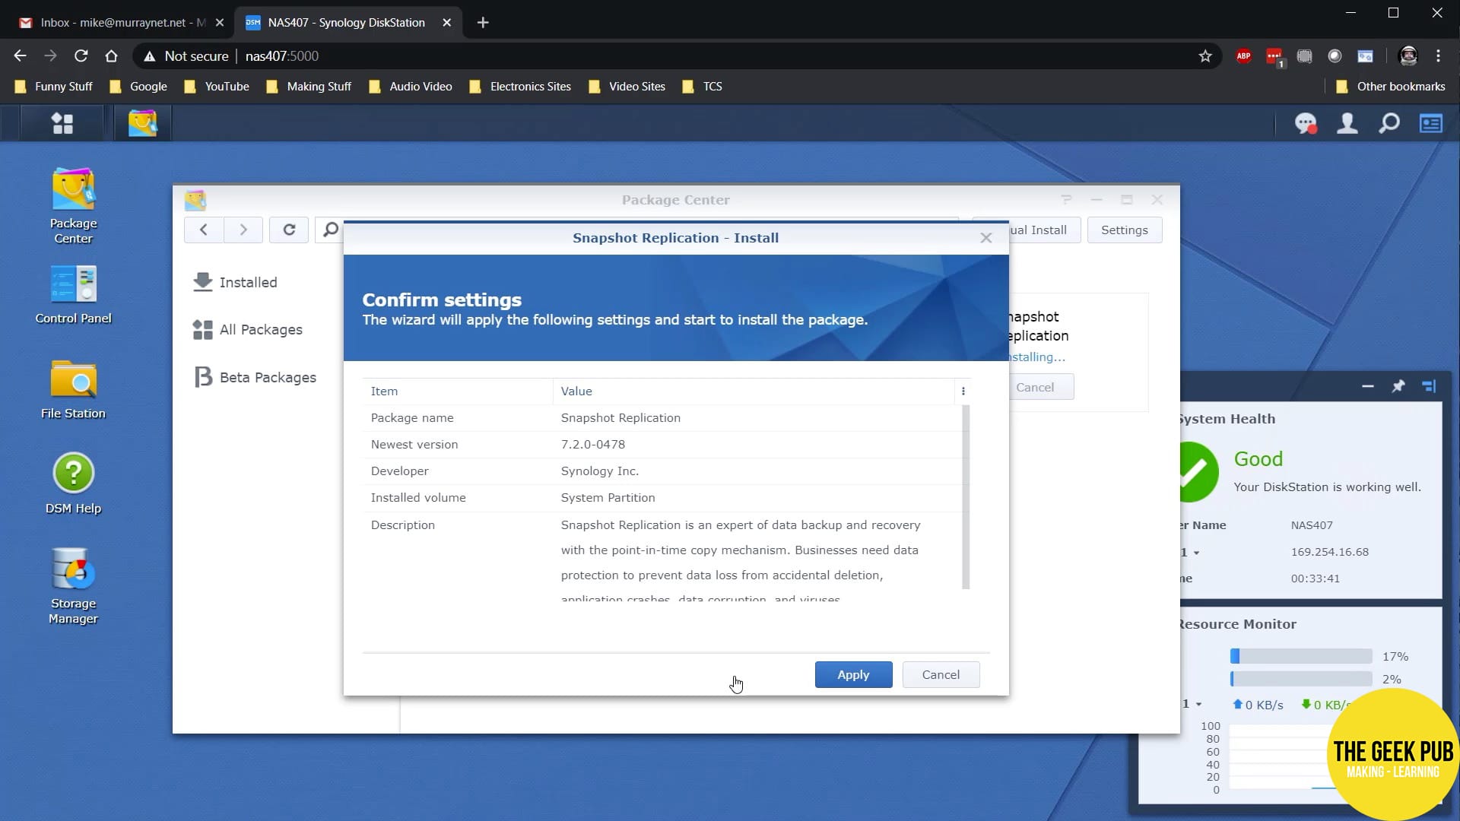This screenshot has height=821, width=1460.
Task: Go forward in Package Center
Action: tap(243, 230)
